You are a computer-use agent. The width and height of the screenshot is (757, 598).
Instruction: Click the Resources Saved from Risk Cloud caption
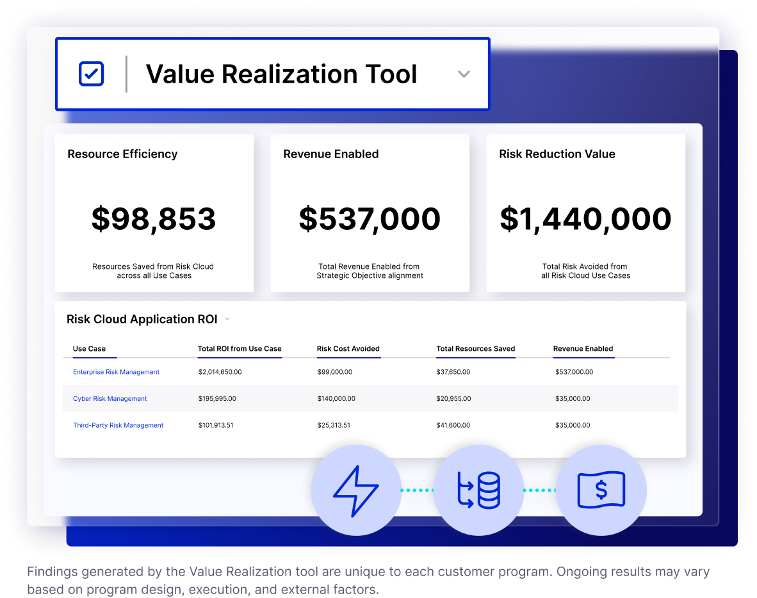(153, 271)
